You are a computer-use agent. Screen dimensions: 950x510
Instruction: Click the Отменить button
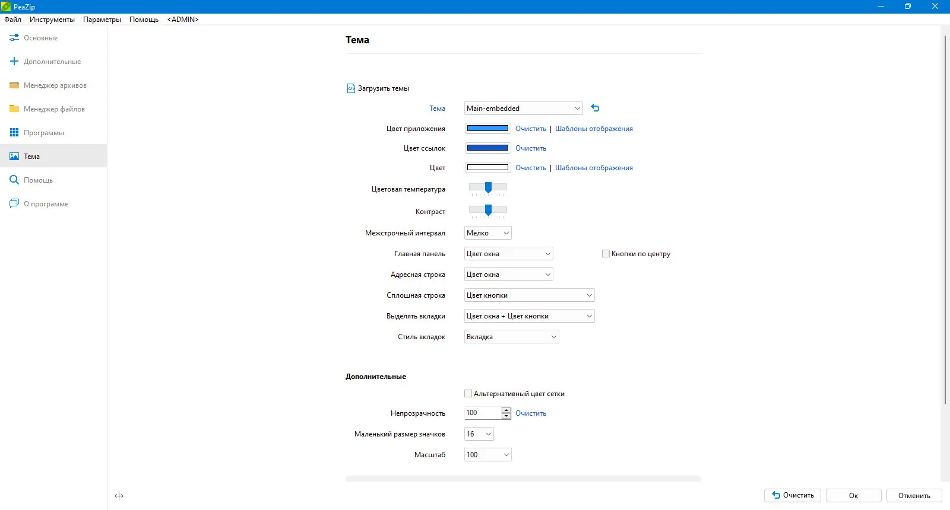click(914, 495)
